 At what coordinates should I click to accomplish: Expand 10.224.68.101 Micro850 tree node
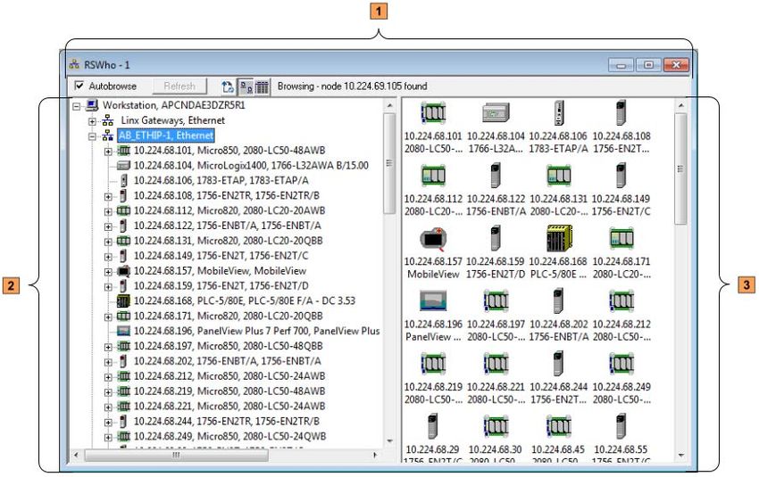tap(108, 152)
